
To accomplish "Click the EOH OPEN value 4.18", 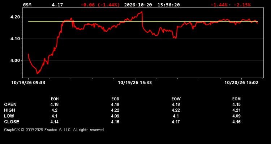I will [x=55, y=104].
